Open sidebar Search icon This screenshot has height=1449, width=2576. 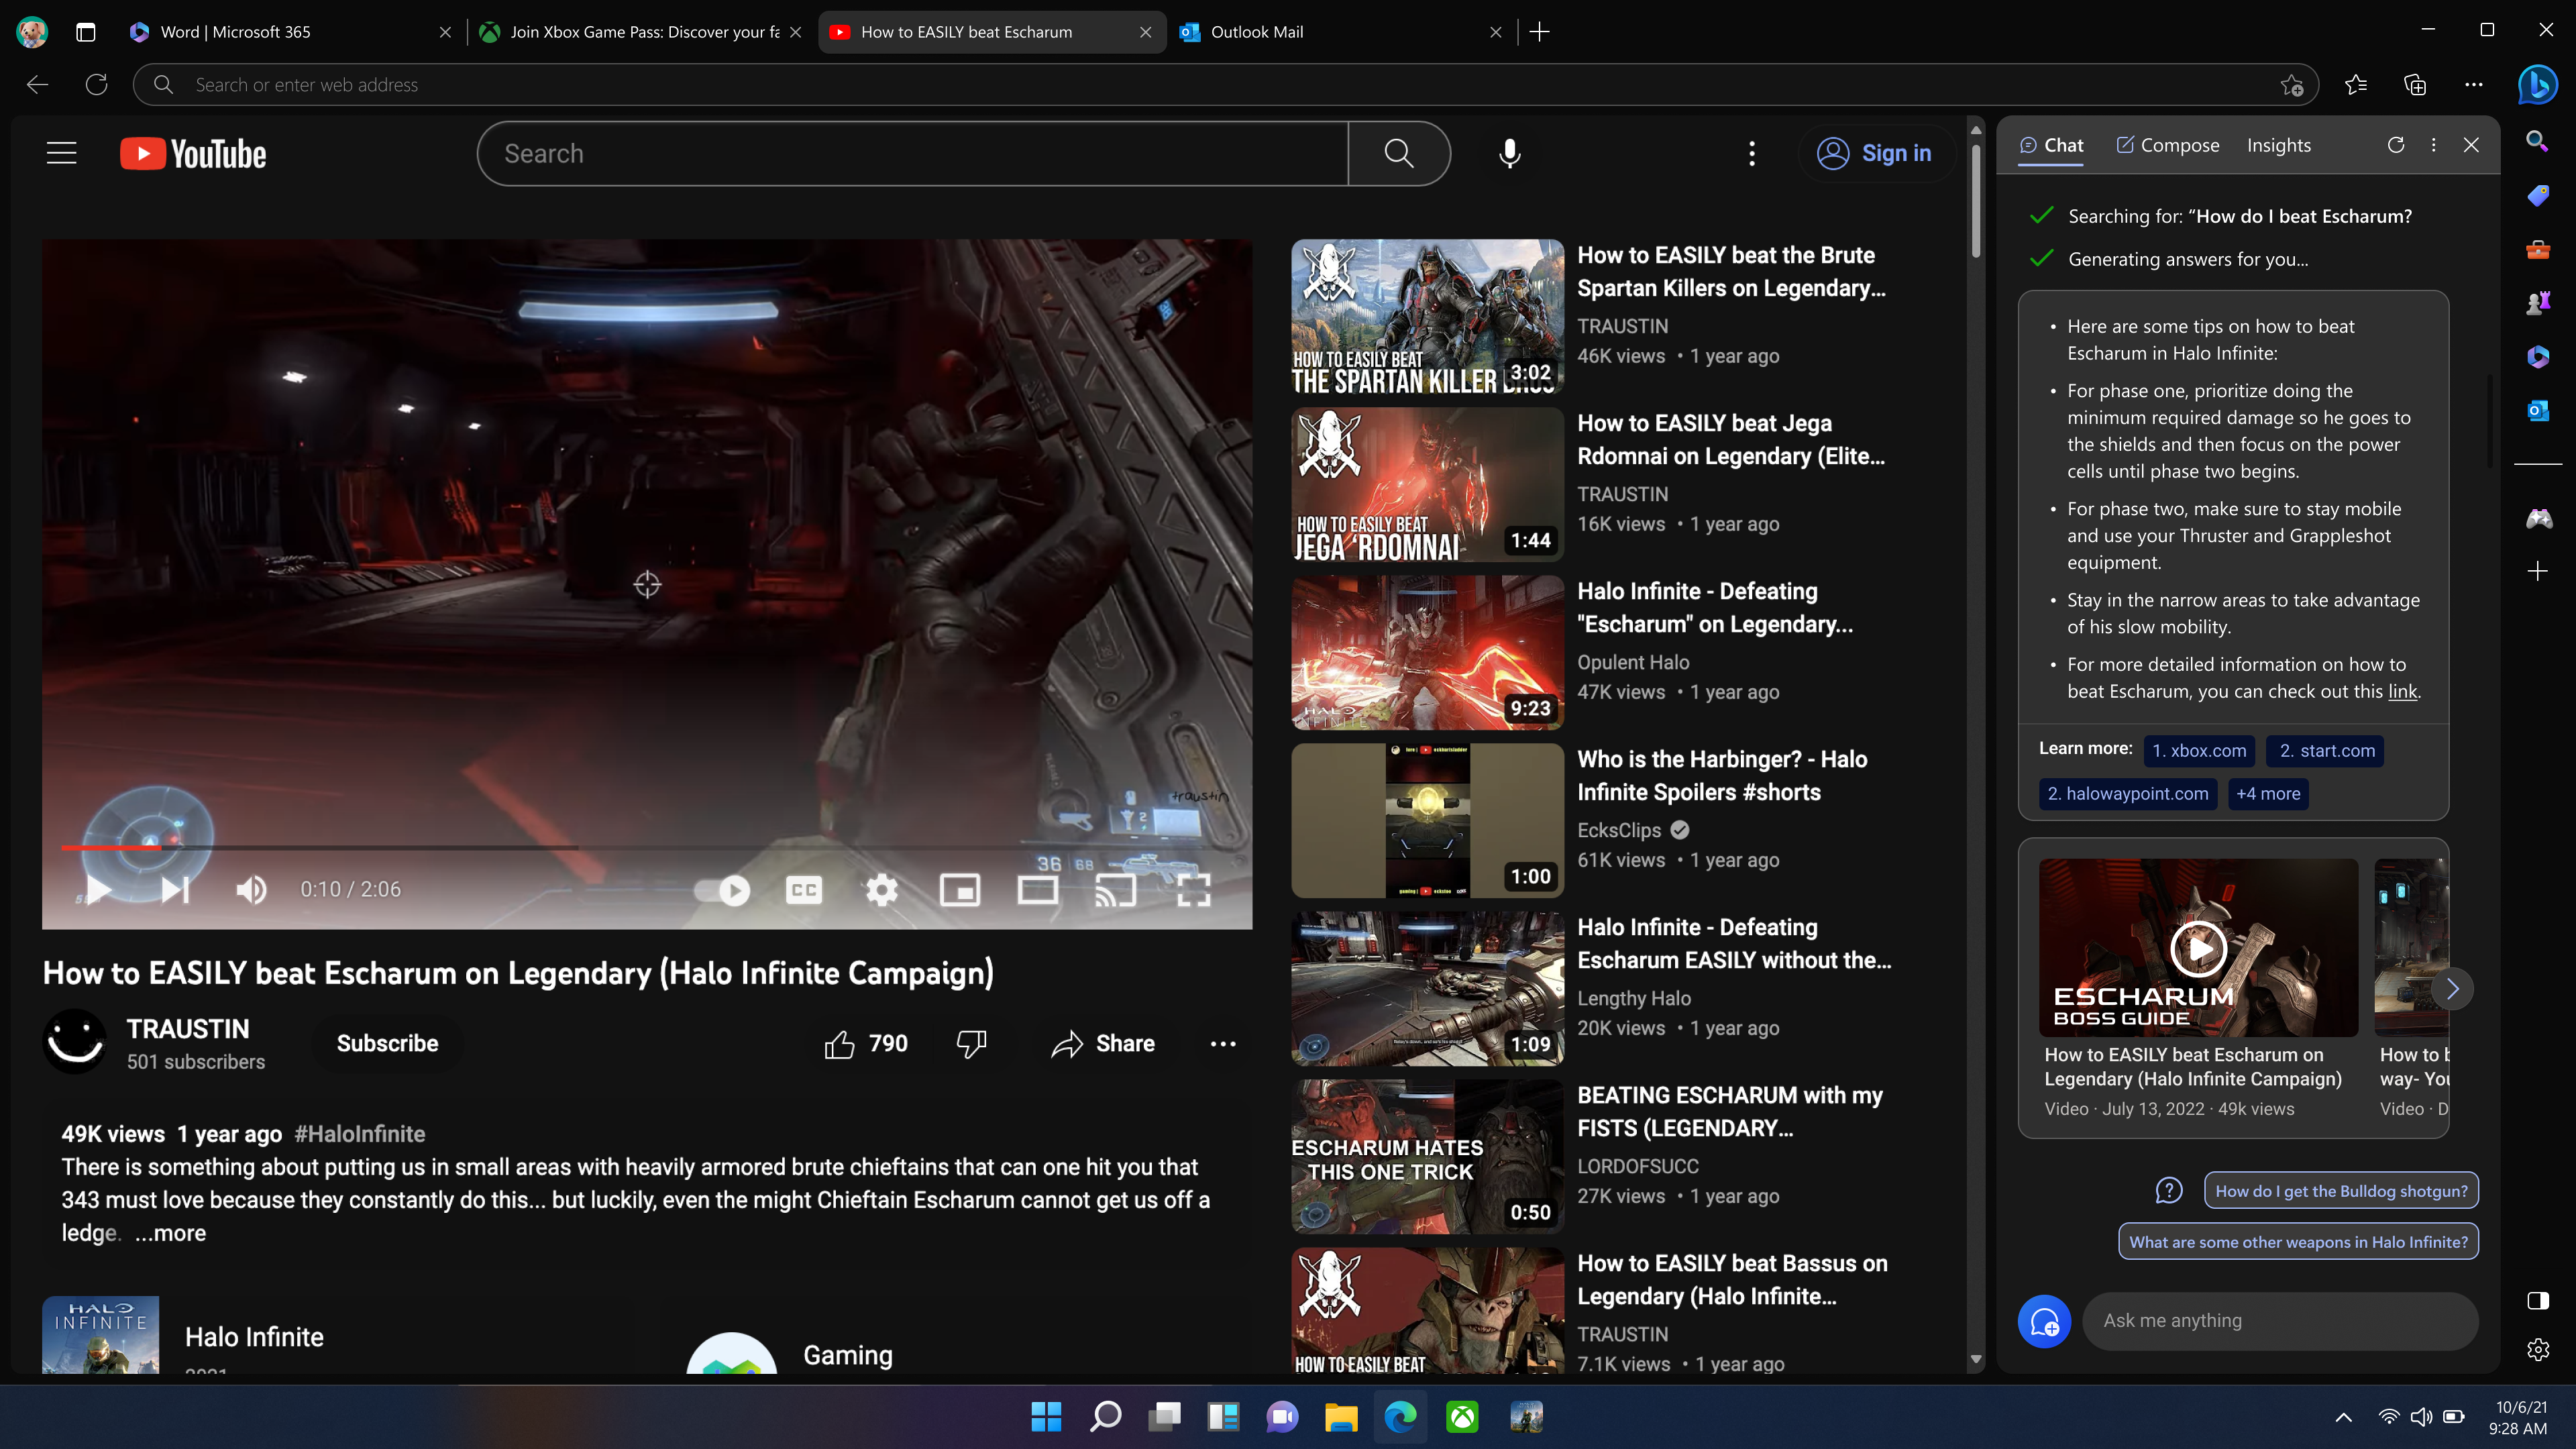pyautogui.click(x=2537, y=141)
